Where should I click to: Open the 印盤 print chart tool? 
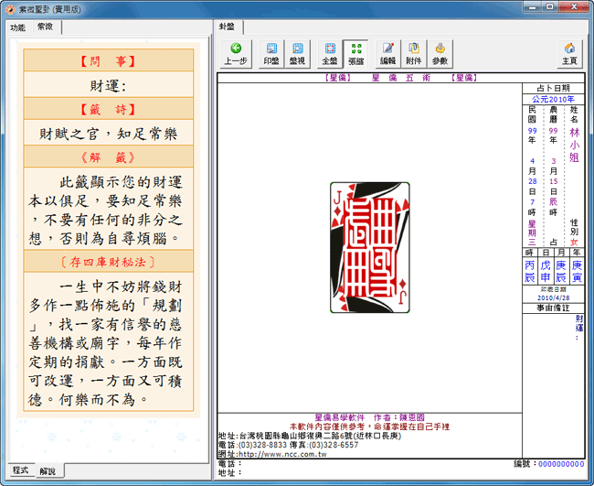[271, 54]
